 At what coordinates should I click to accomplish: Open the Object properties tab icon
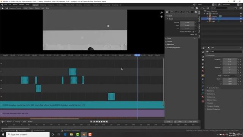(x=203, y=76)
